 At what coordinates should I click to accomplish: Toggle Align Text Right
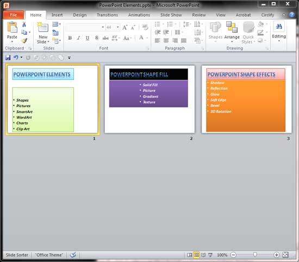175,40
